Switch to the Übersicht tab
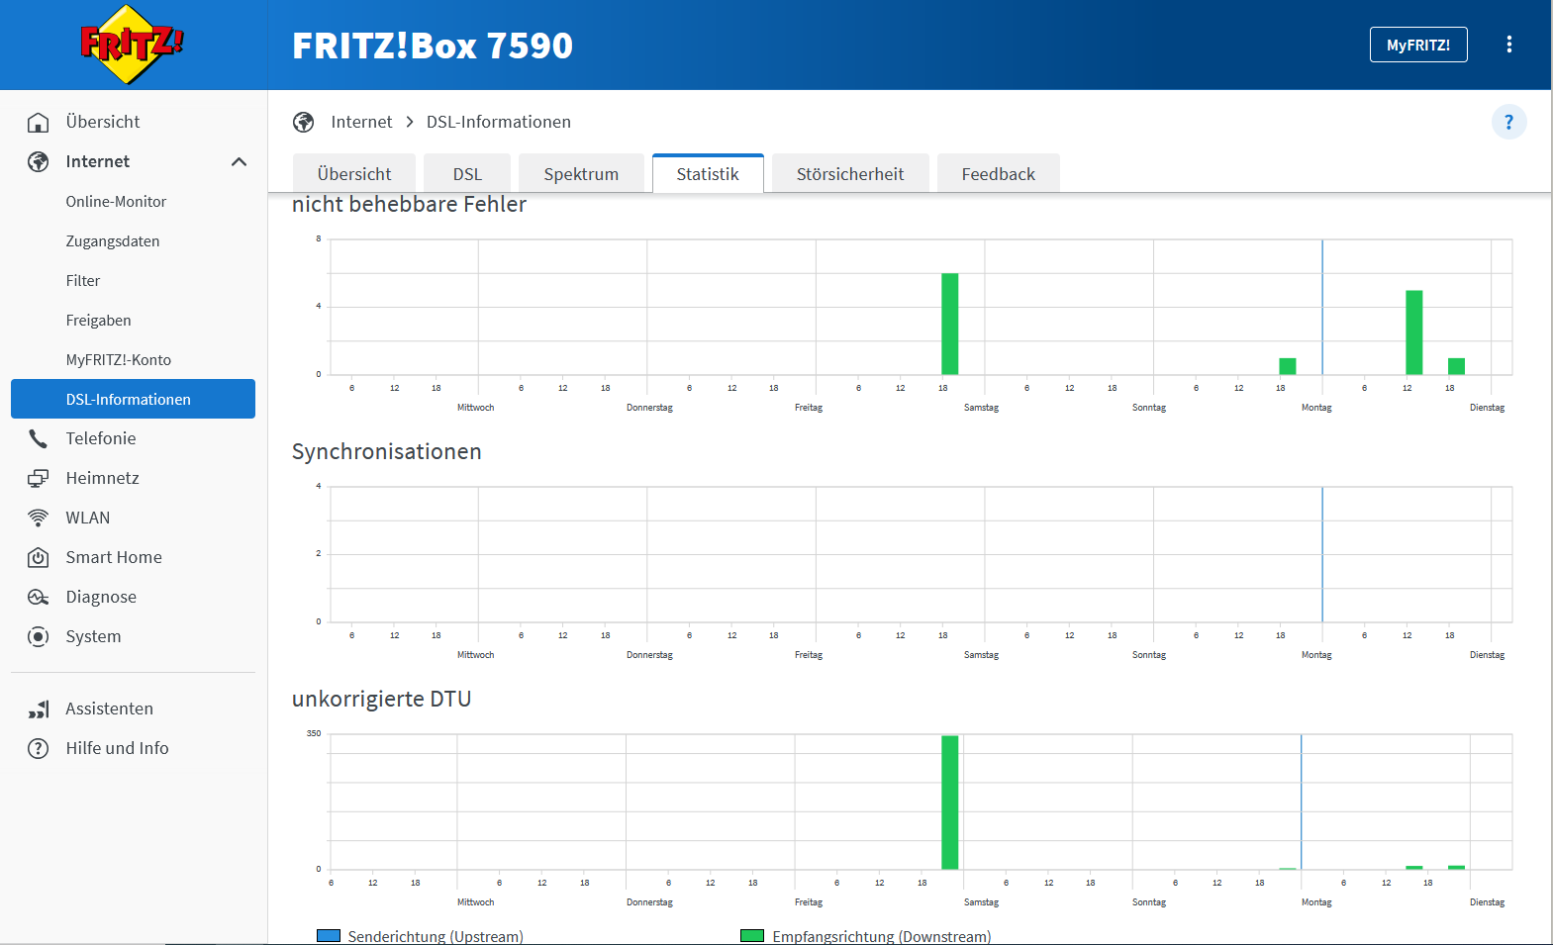Screen dimensions: 1553x945 tap(354, 173)
